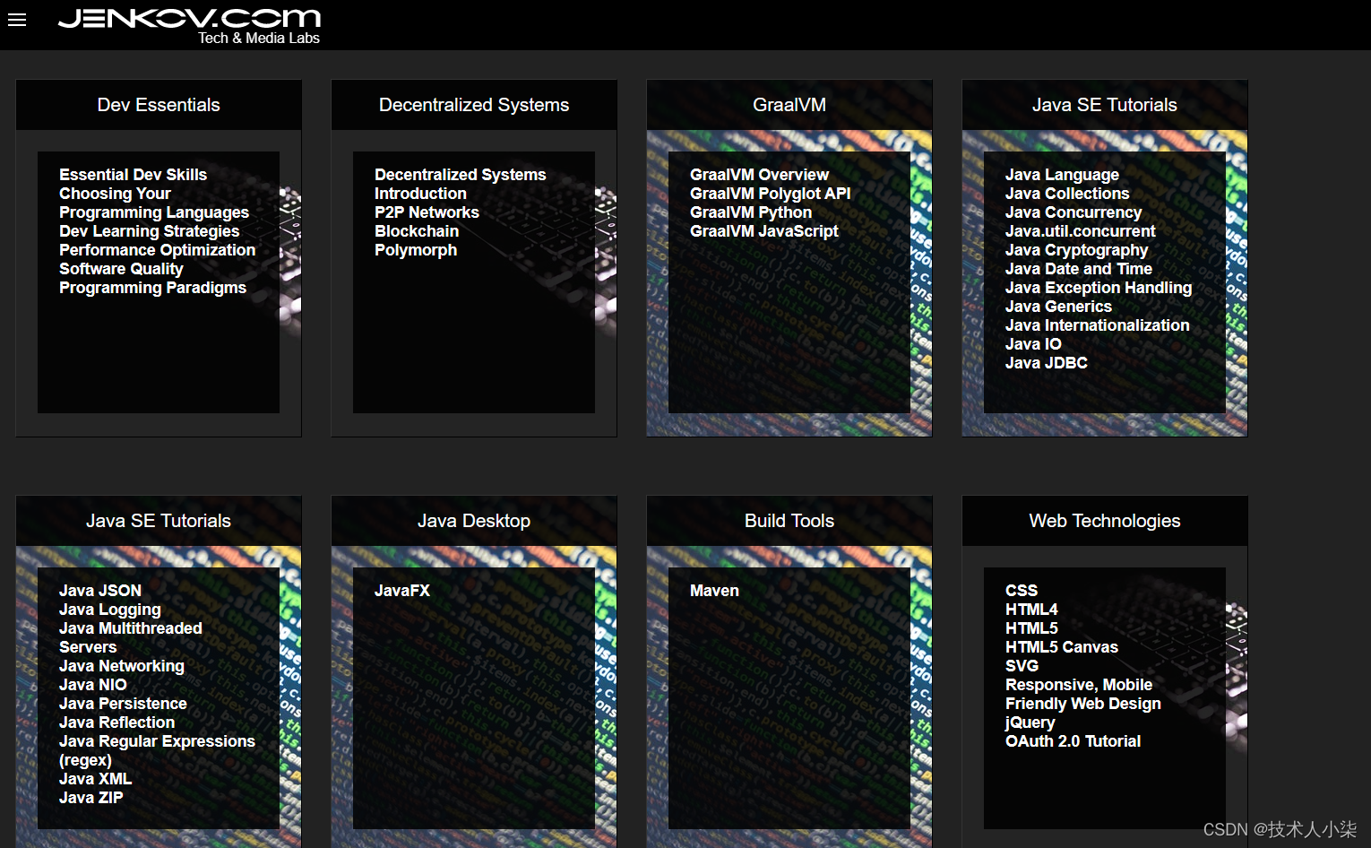Open Java Persistence tutorial

point(123,704)
